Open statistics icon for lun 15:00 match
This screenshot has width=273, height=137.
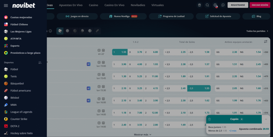click(103, 62)
